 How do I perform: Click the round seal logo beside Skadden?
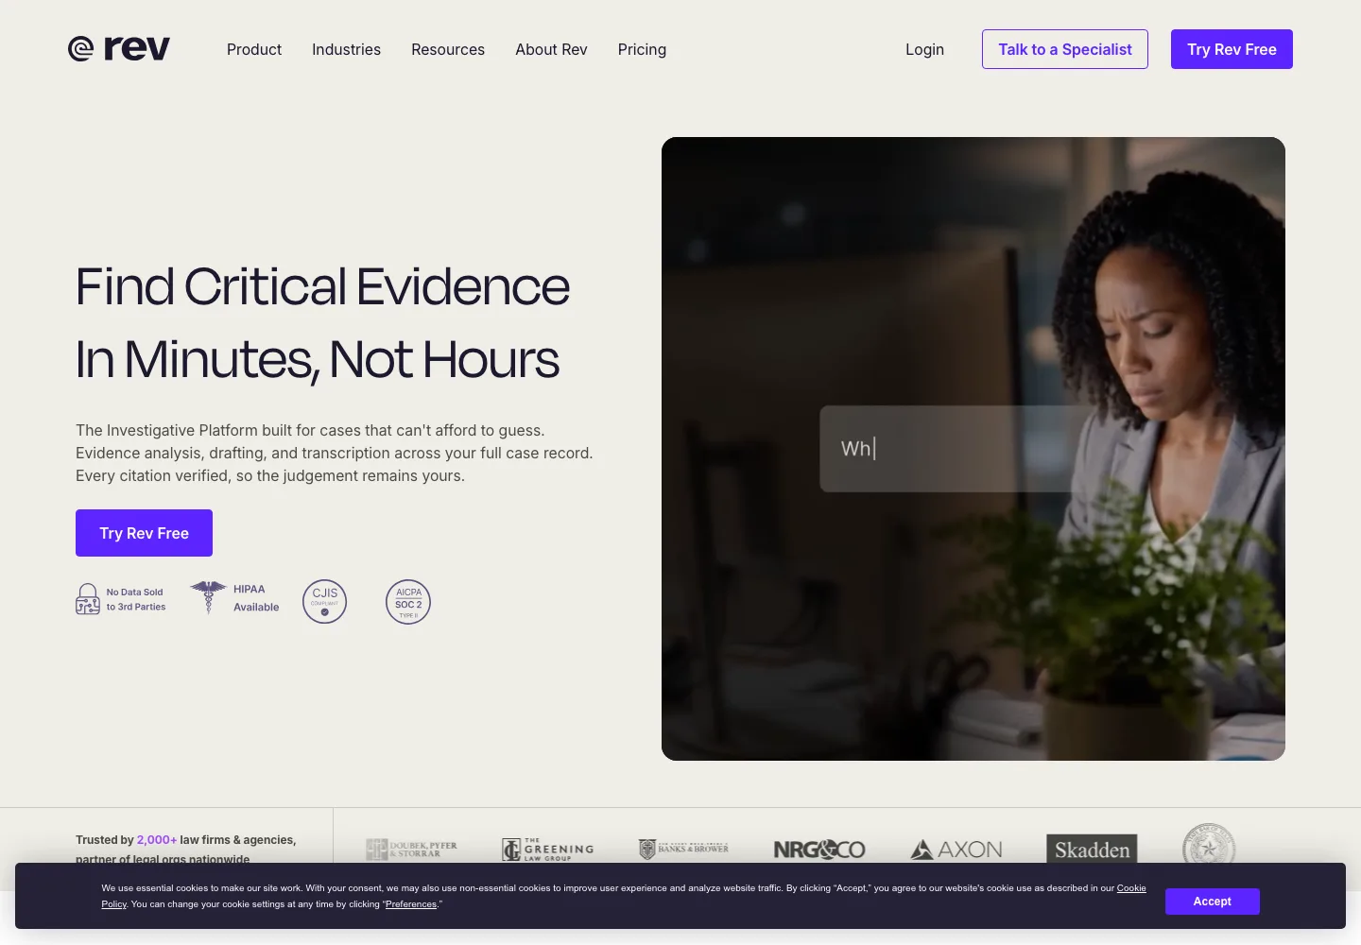(x=1209, y=844)
